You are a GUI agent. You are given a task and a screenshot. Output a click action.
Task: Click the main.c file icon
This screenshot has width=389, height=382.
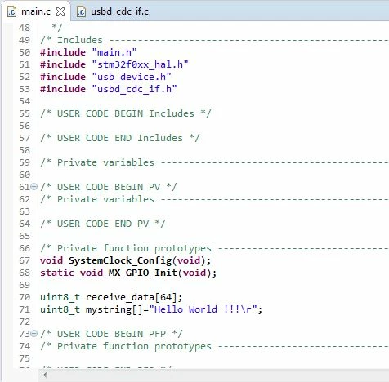11,12
